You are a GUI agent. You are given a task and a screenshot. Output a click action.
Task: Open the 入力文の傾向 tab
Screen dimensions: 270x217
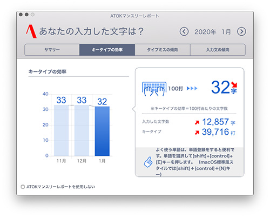(x=218, y=50)
